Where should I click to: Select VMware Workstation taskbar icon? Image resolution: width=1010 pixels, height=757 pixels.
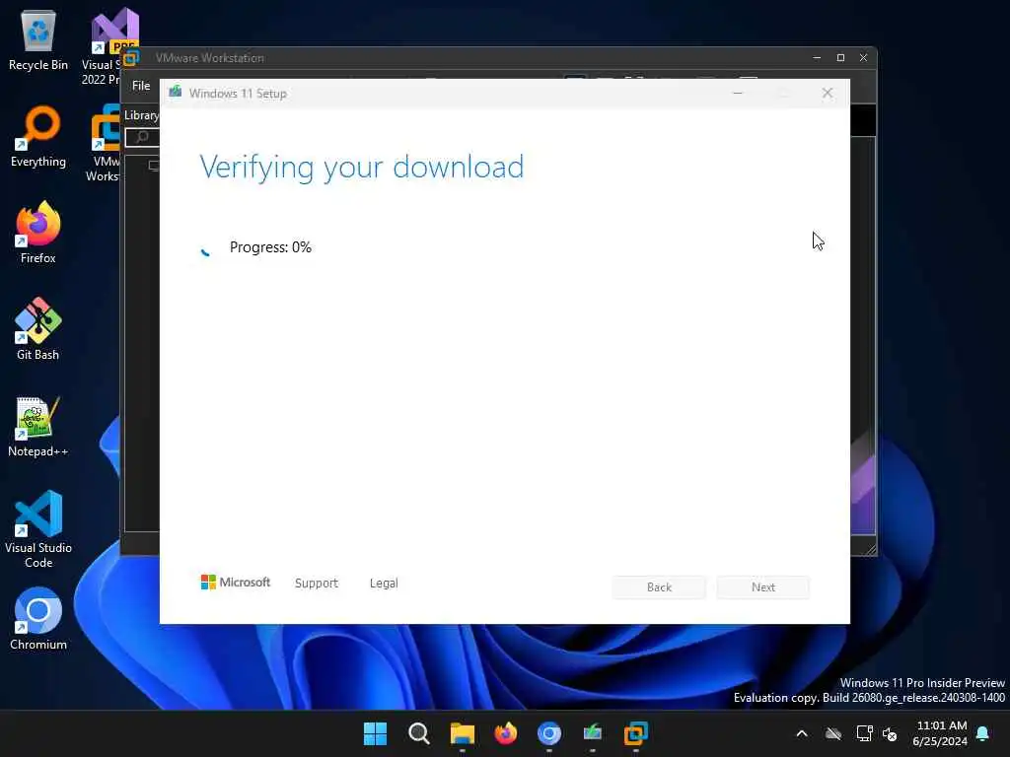(636, 733)
